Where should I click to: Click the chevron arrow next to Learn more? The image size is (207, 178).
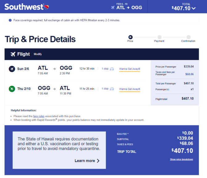[98, 161]
